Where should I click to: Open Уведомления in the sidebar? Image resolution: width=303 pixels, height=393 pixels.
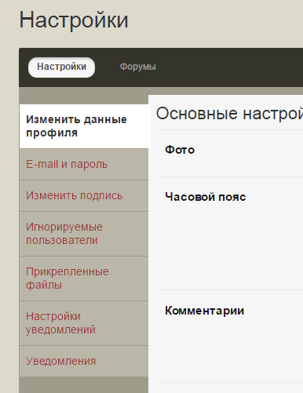[84, 361]
